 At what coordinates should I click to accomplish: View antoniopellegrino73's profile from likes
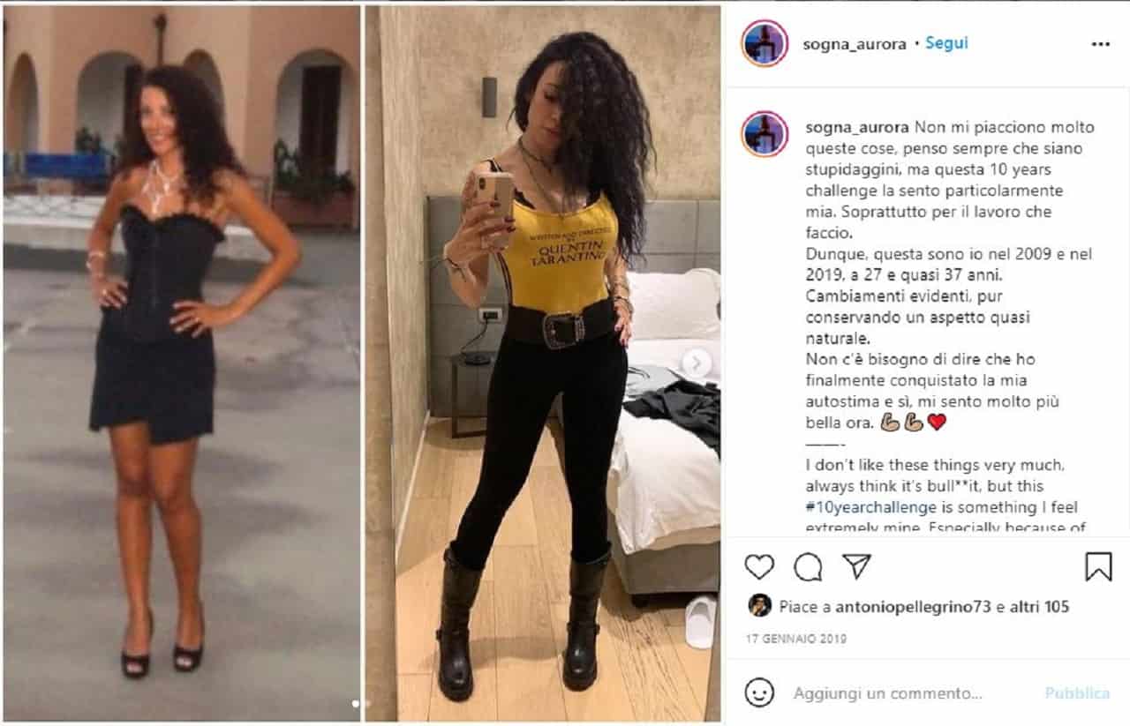click(911, 607)
